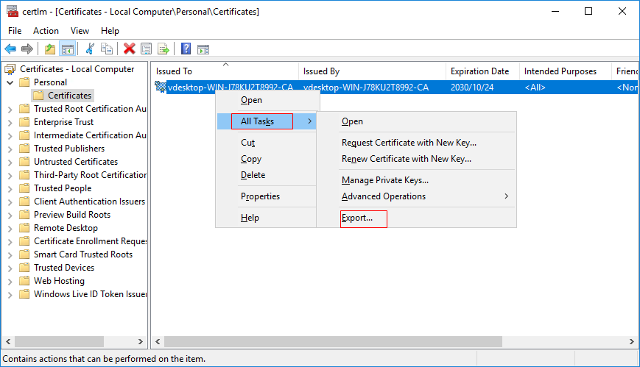Click the red Delete toolbar icon
640x367 pixels.
(x=130, y=49)
